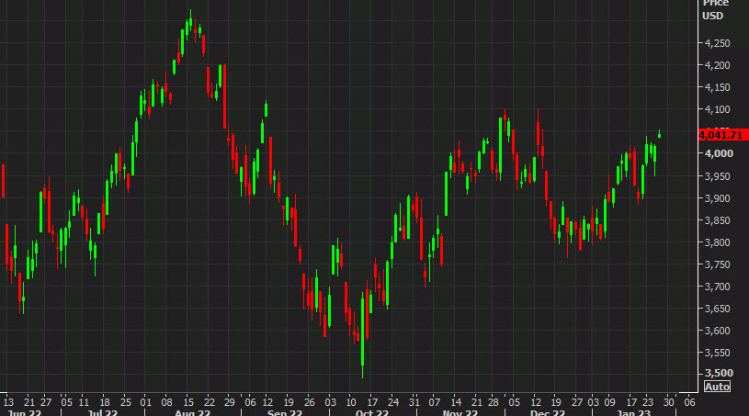This screenshot has height=416, width=749.
Task: Click the 3,650 price axis label
Action: [718, 309]
